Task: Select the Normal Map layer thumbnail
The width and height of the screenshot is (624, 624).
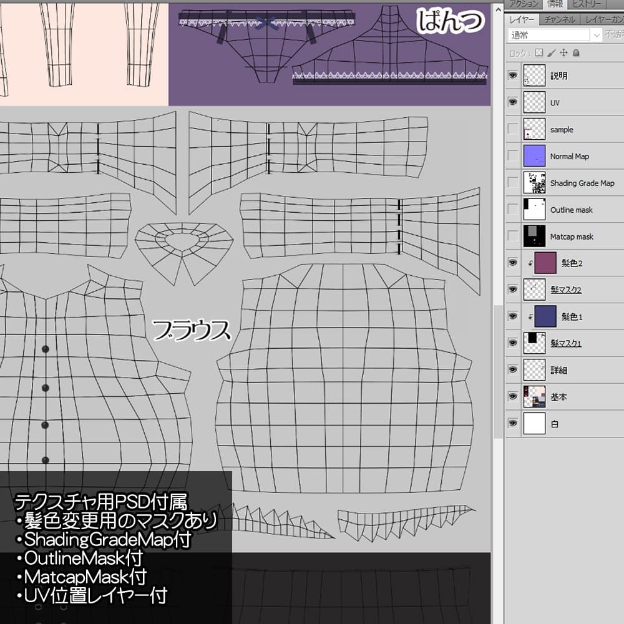Action: click(534, 156)
